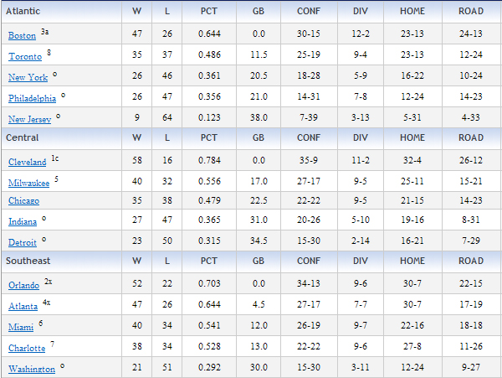Image resolution: width=502 pixels, height=378 pixels.
Task: Go to the New Jersey team link
Action: pyautogui.click(x=30, y=120)
